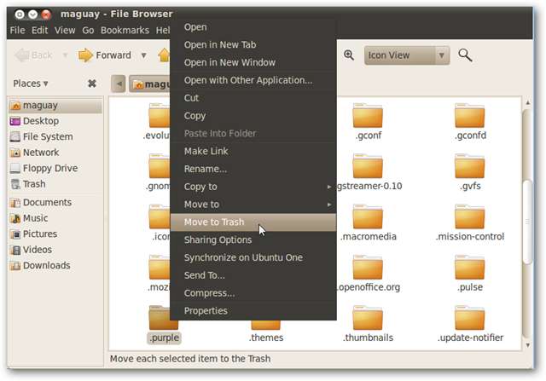Viewport: 546px width, 381px height.
Task: Click the path bar left arrow button
Action: coord(119,84)
